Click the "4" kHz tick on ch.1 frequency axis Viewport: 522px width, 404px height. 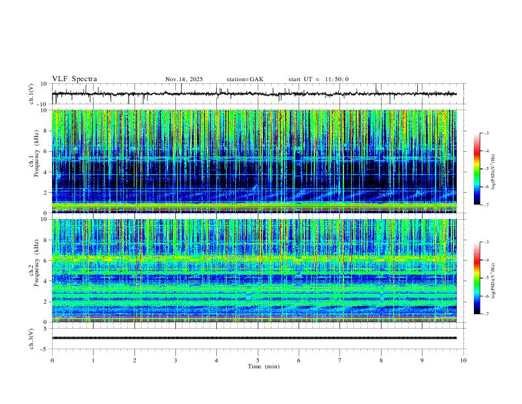click(46, 172)
